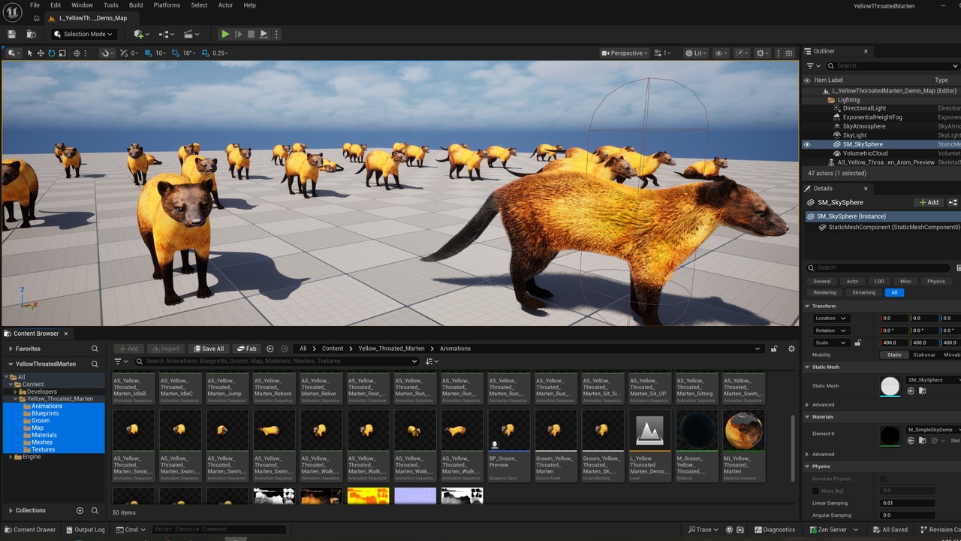Open the surface snapping options
Image resolution: width=961 pixels, height=541 pixels.
[x=106, y=53]
